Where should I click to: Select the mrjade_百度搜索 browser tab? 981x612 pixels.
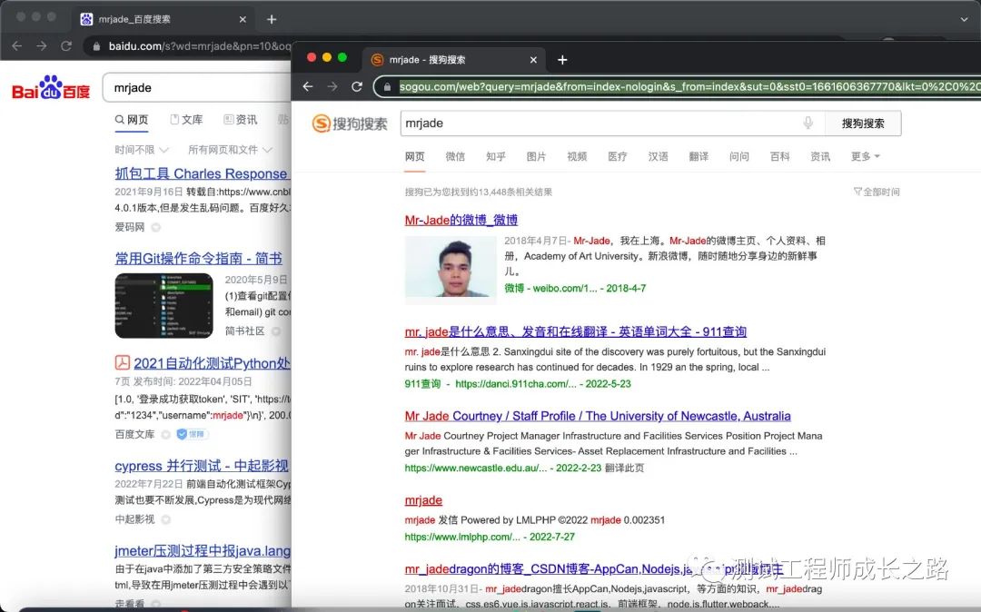coord(163,19)
